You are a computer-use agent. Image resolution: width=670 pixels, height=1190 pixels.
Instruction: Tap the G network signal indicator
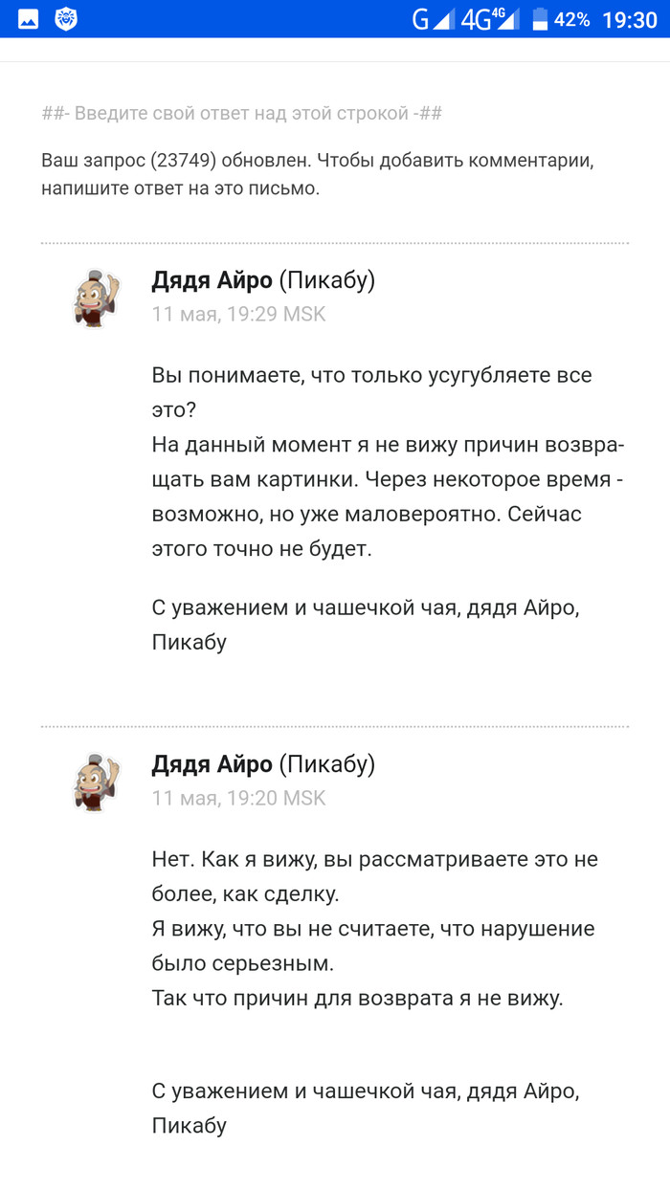[432, 19]
